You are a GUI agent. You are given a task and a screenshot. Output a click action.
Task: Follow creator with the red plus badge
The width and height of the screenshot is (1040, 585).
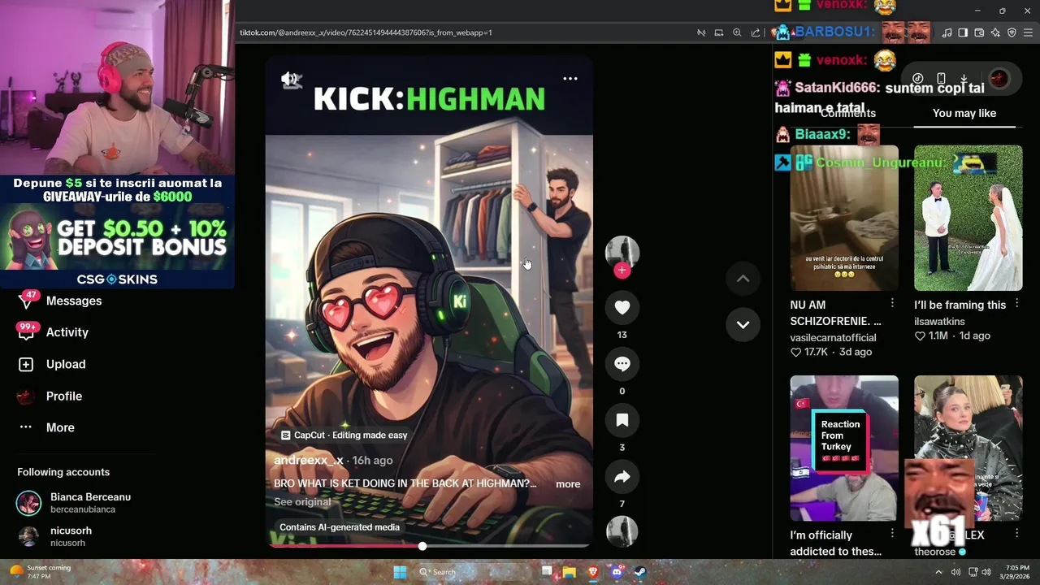(x=622, y=271)
